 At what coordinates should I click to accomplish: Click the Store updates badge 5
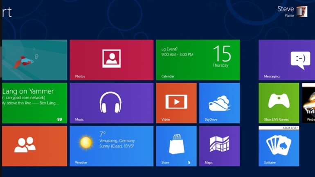tap(189, 162)
